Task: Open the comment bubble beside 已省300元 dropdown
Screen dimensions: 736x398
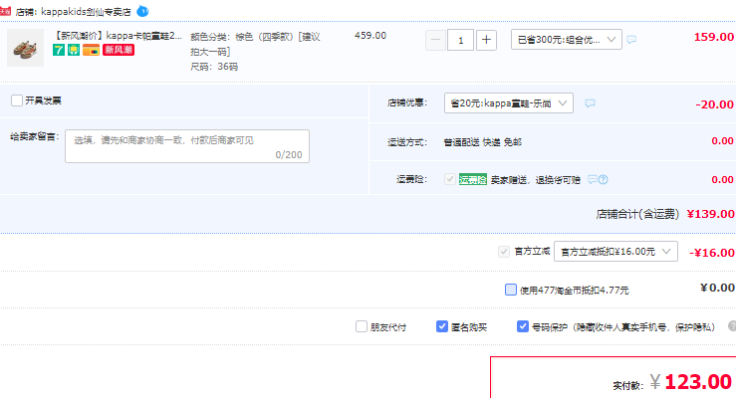Action: (631, 40)
